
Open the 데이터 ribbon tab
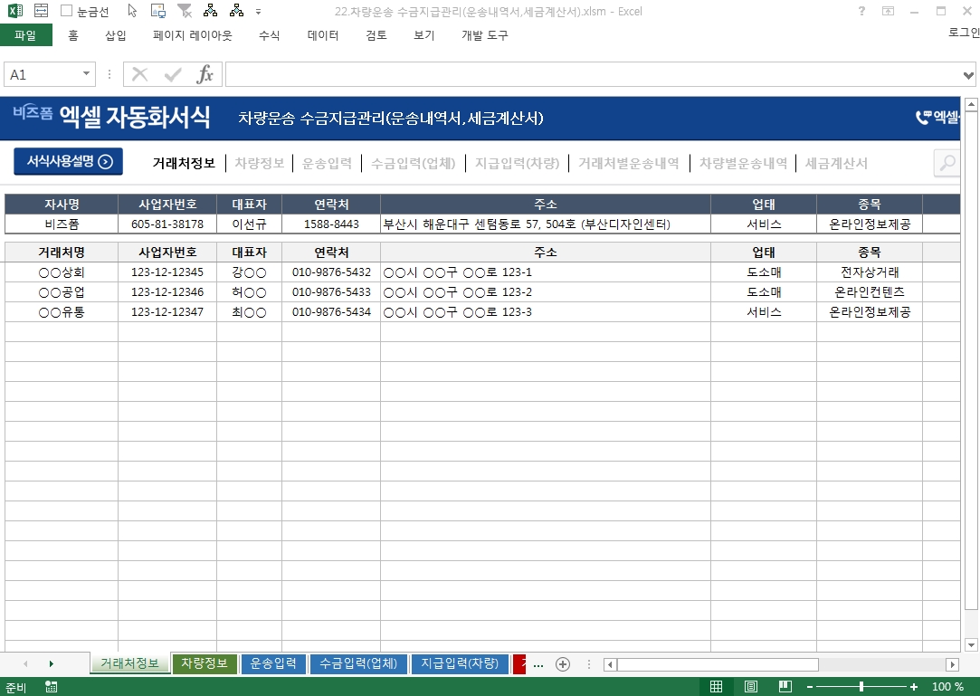point(323,35)
